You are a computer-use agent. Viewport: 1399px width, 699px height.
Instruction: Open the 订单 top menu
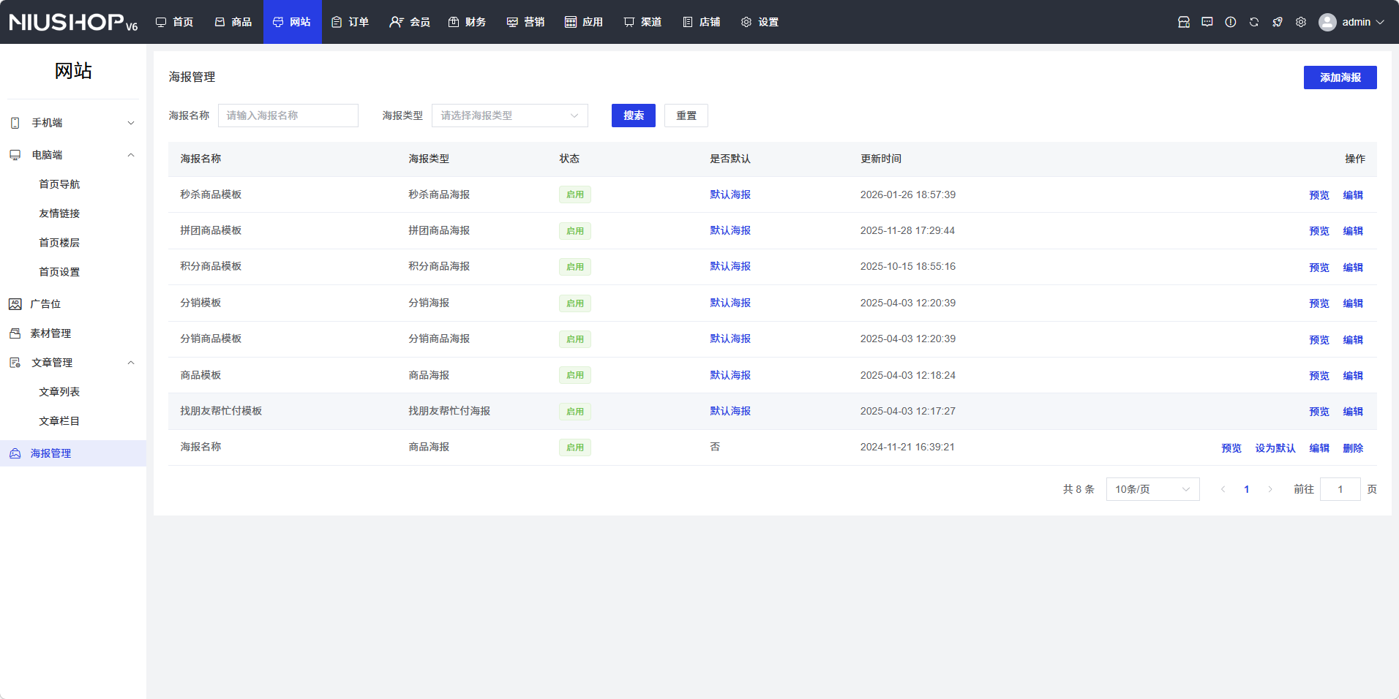coord(350,22)
